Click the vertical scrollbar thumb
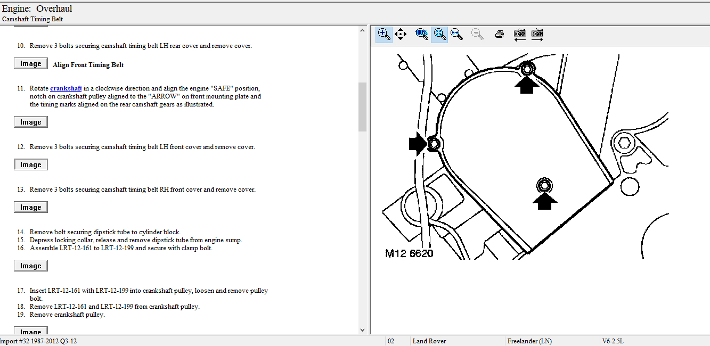The image size is (710, 346). [363, 106]
